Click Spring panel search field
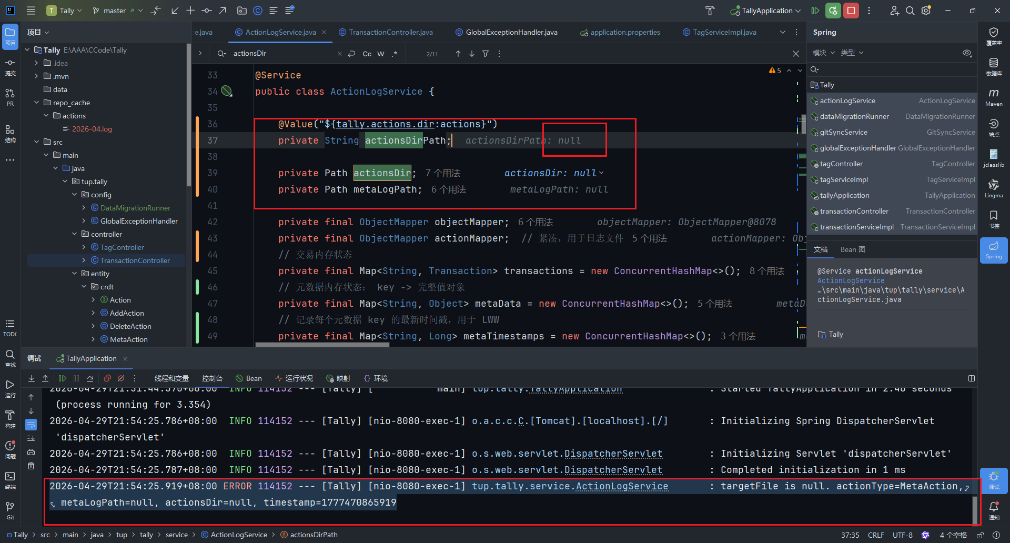Screen dimensions: 1010x543 [x=892, y=69]
